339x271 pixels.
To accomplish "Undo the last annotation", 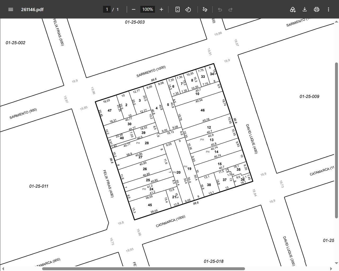I will [220, 10].
